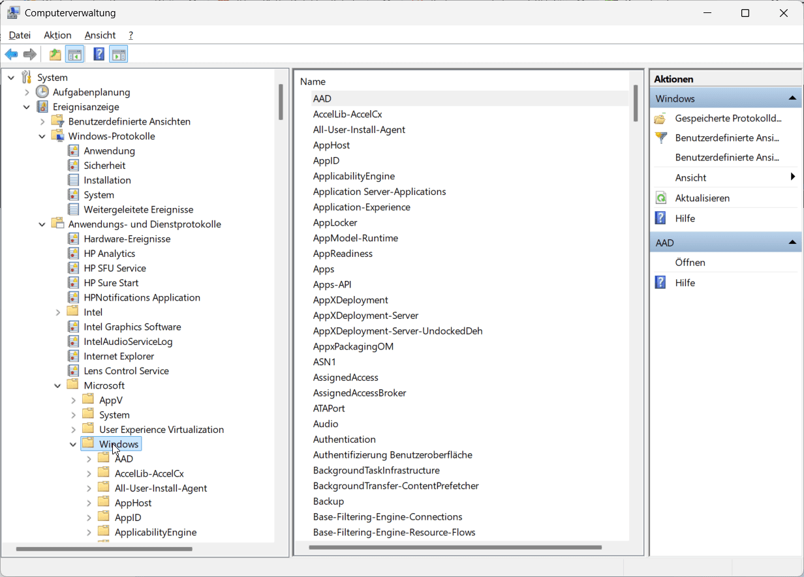Click the tree pane horizontal scrollbar
This screenshot has width=804, height=577.
(104, 549)
